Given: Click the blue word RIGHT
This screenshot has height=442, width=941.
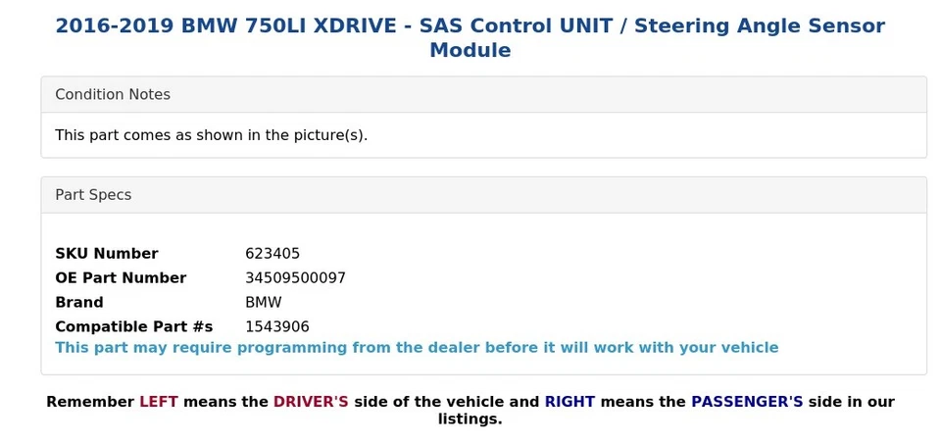Looking at the screenshot, I should coord(570,402).
